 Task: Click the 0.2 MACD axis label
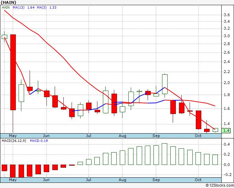227,154
